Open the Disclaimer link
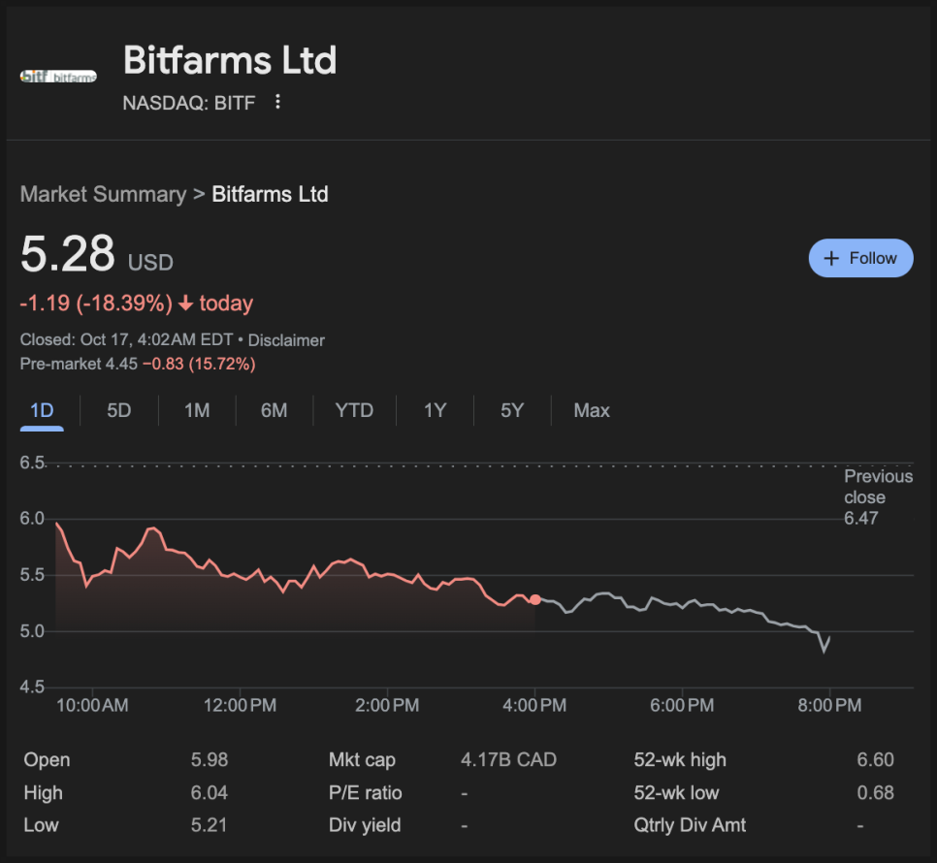The image size is (937, 863). pos(286,340)
